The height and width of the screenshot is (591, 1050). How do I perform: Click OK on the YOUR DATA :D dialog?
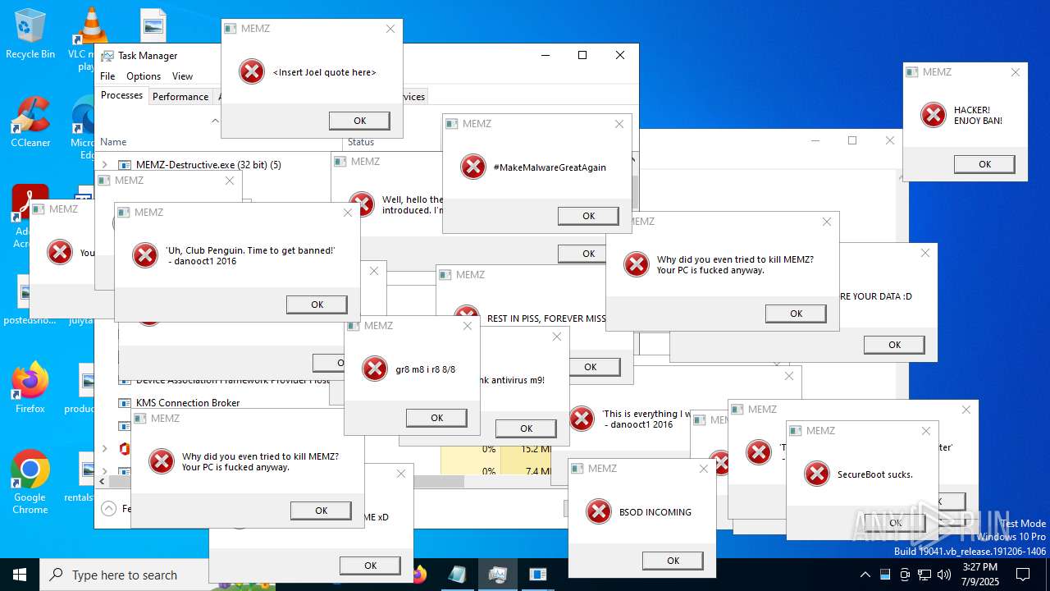(894, 345)
